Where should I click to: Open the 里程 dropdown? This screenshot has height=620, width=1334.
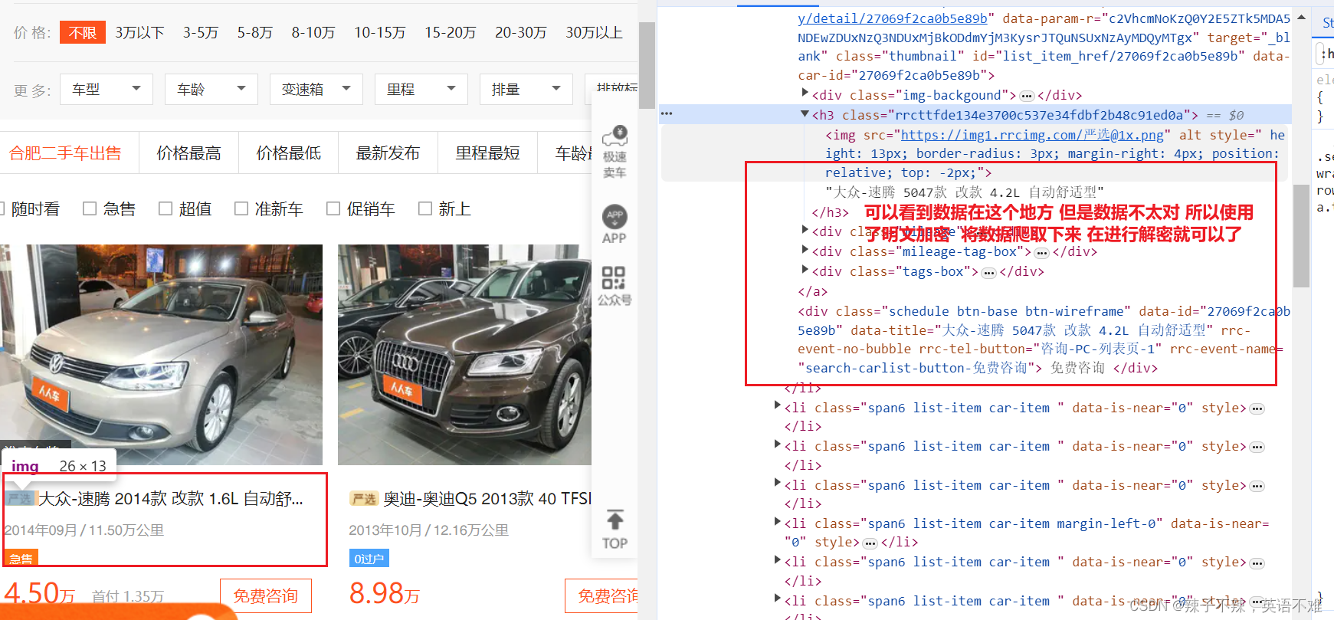[x=421, y=89]
